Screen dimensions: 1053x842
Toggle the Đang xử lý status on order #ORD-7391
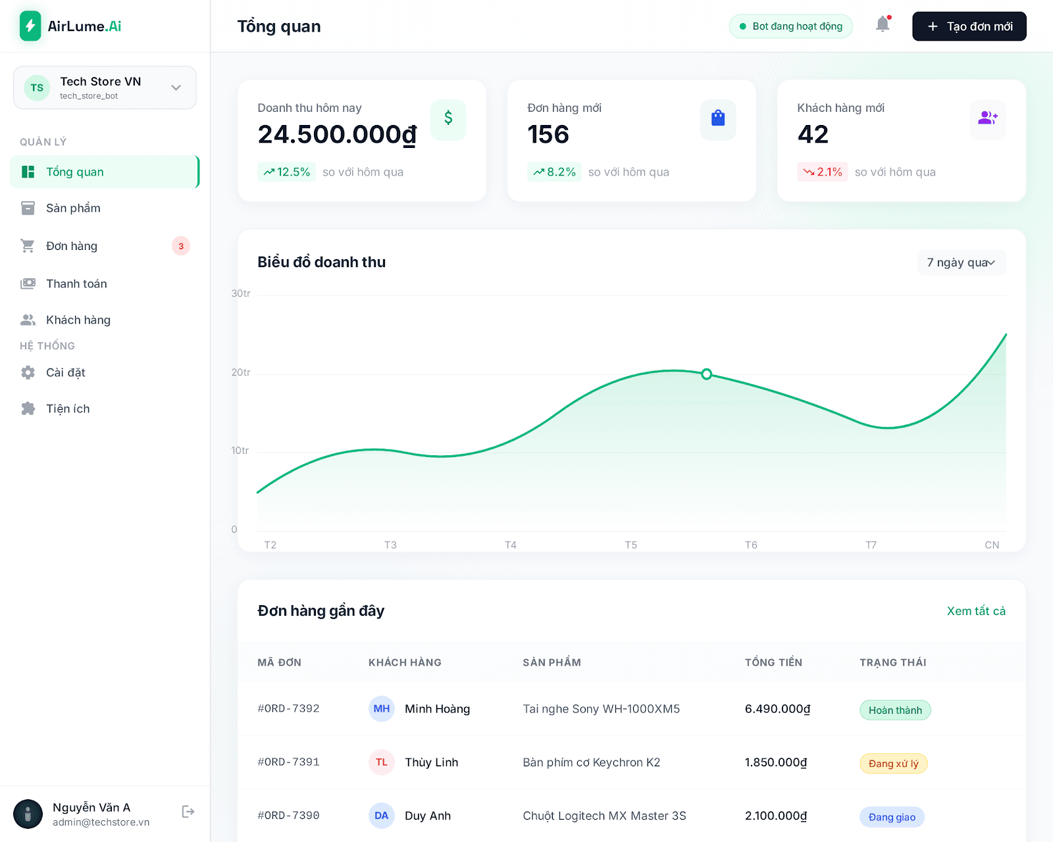893,763
